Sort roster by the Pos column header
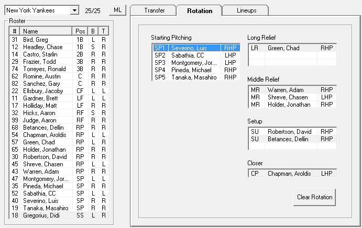The width and height of the screenshot is (362, 228). click(x=80, y=31)
